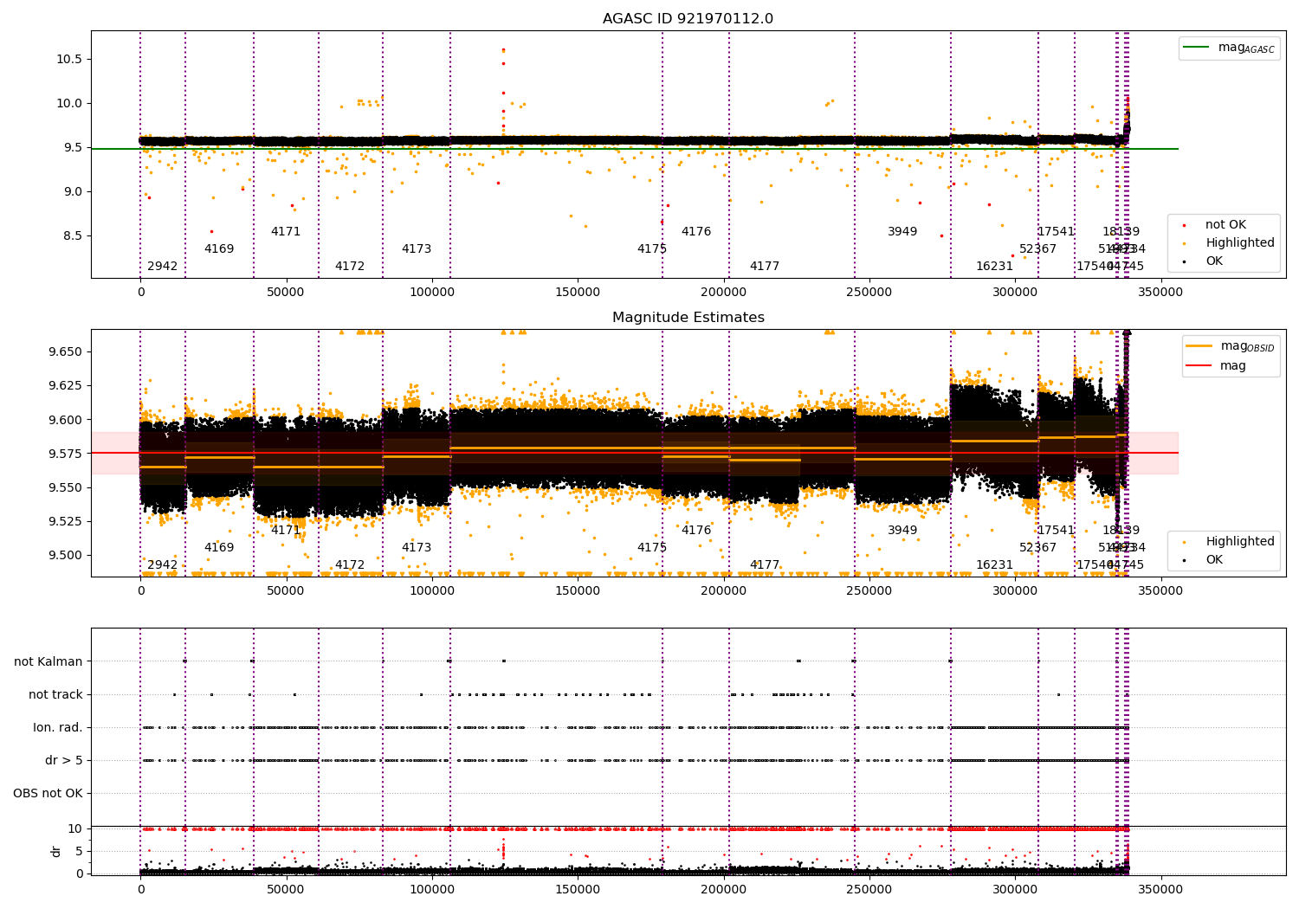This screenshot has height=909, width=1299.
Task: Click the 'not Kalman' row label
Action: point(48,661)
